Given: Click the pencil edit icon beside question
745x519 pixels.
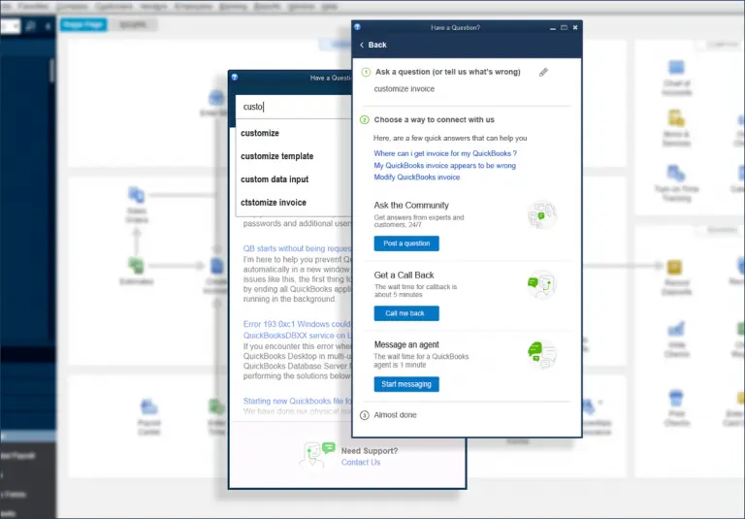Looking at the screenshot, I should click(543, 72).
